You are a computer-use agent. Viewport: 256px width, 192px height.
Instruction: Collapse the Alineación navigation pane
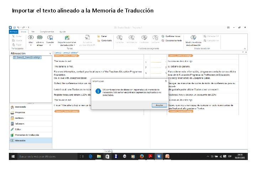[50, 54]
